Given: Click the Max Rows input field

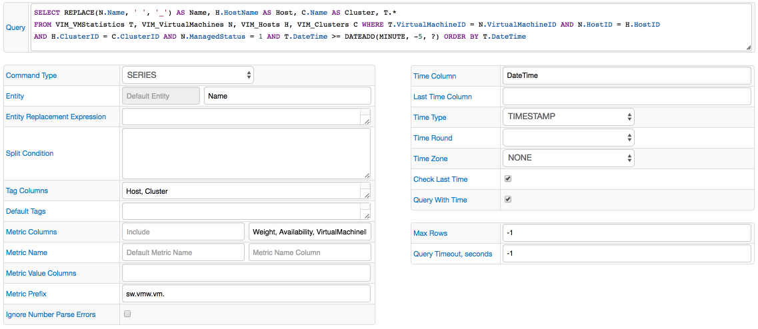Looking at the screenshot, I should click(x=627, y=233).
